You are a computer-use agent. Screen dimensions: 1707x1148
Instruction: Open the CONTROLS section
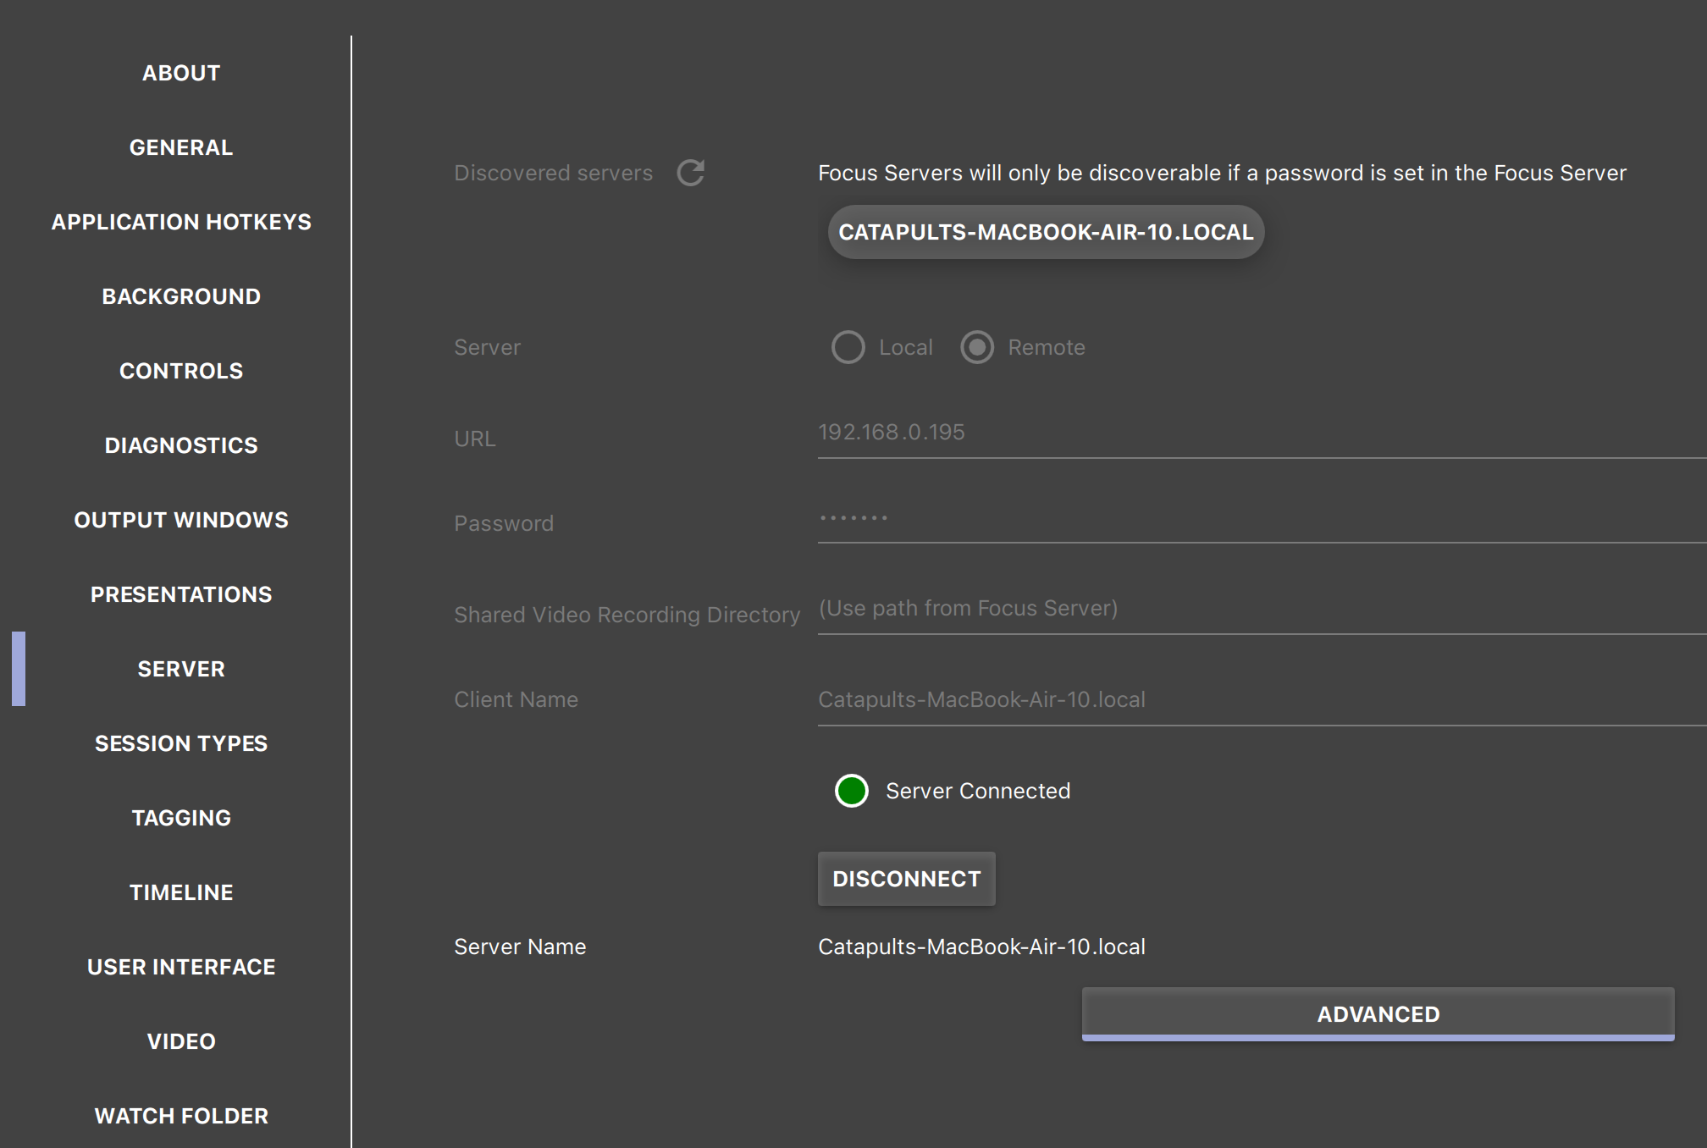(x=180, y=371)
